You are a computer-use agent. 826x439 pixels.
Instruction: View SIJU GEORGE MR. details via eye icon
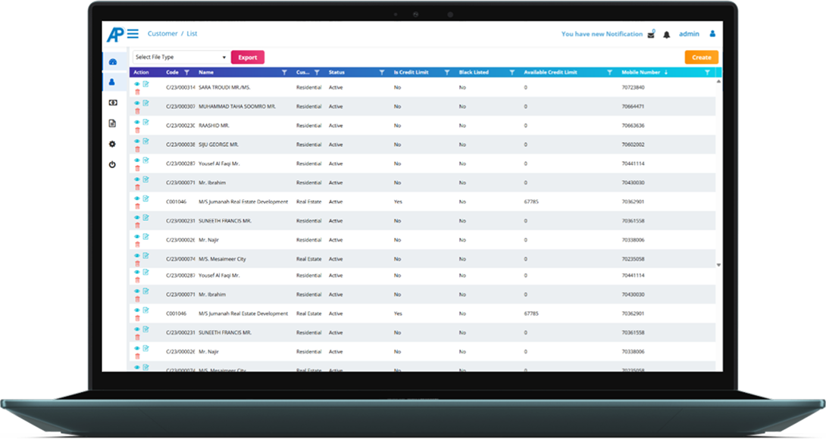coord(137,141)
